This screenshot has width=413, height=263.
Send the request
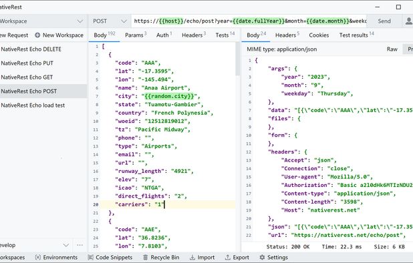click(x=384, y=21)
